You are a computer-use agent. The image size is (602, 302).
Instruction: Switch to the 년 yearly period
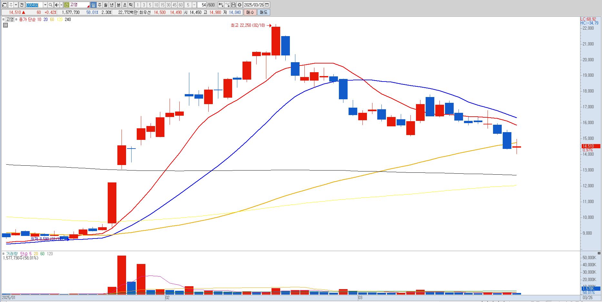point(112,5)
